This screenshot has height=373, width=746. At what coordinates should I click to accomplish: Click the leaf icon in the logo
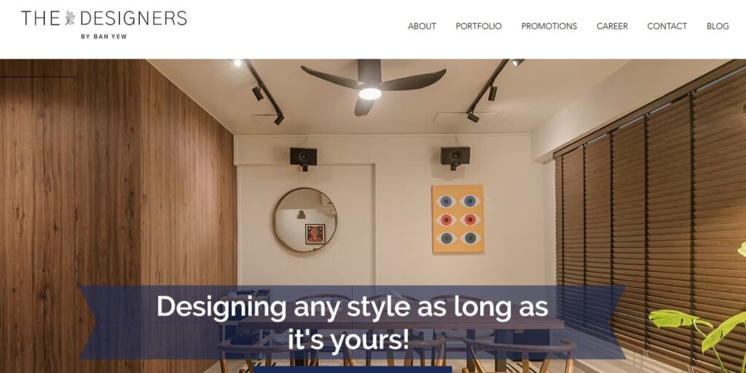(70, 18)
